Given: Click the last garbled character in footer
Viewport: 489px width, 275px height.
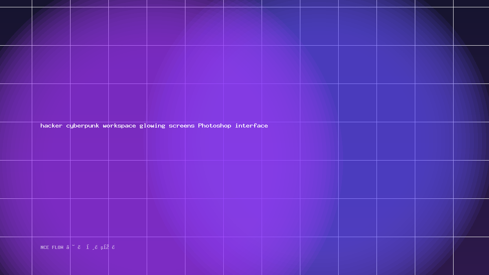Looking at the screenshot, I should (x=114, y=247).
